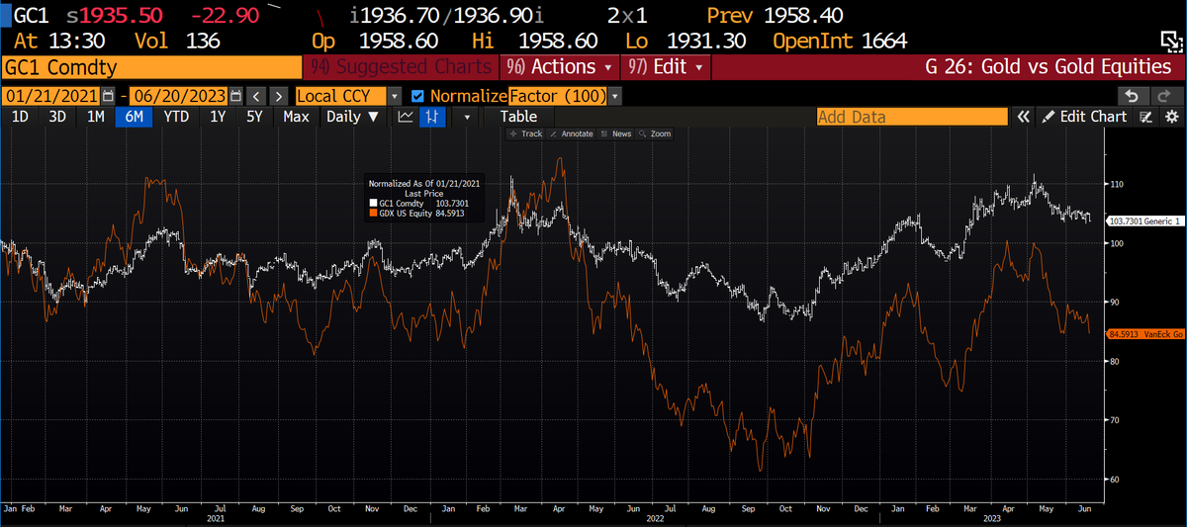This screenshot has width=1187, height=527.
Task: Click the Edit Chart button
Action: click(x=1084, y=117)
